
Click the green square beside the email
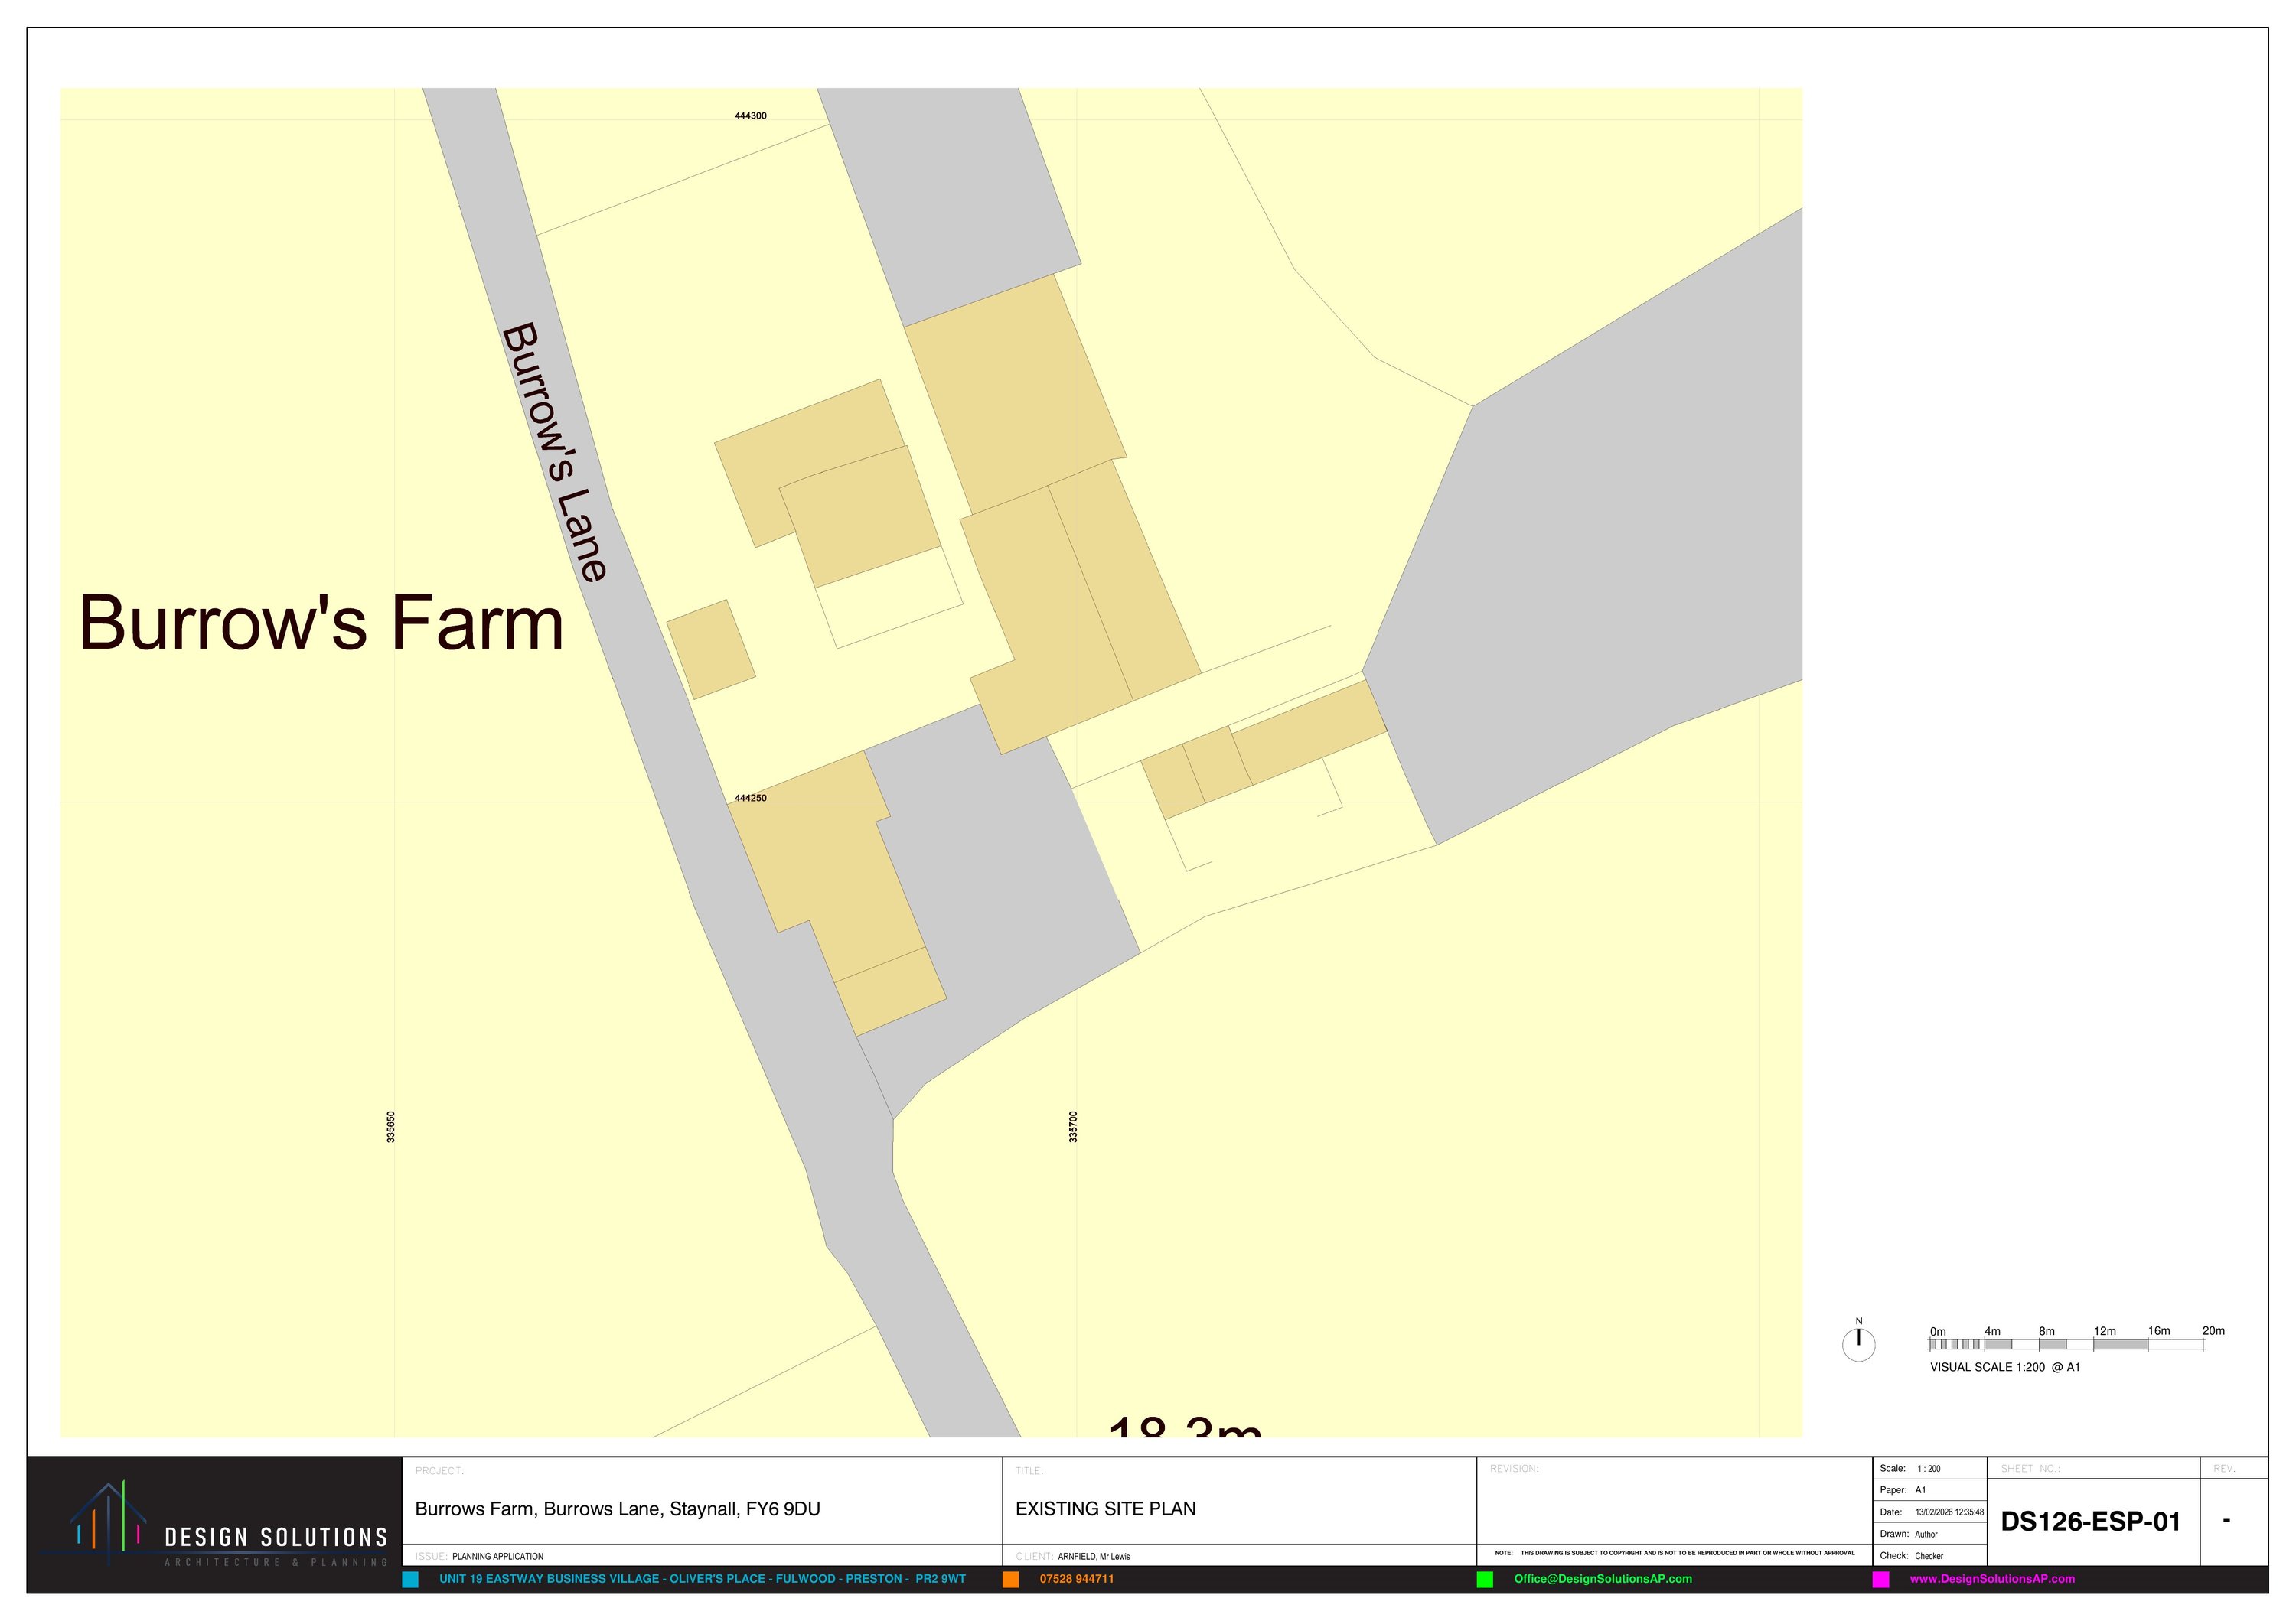coord(1485,1579)
